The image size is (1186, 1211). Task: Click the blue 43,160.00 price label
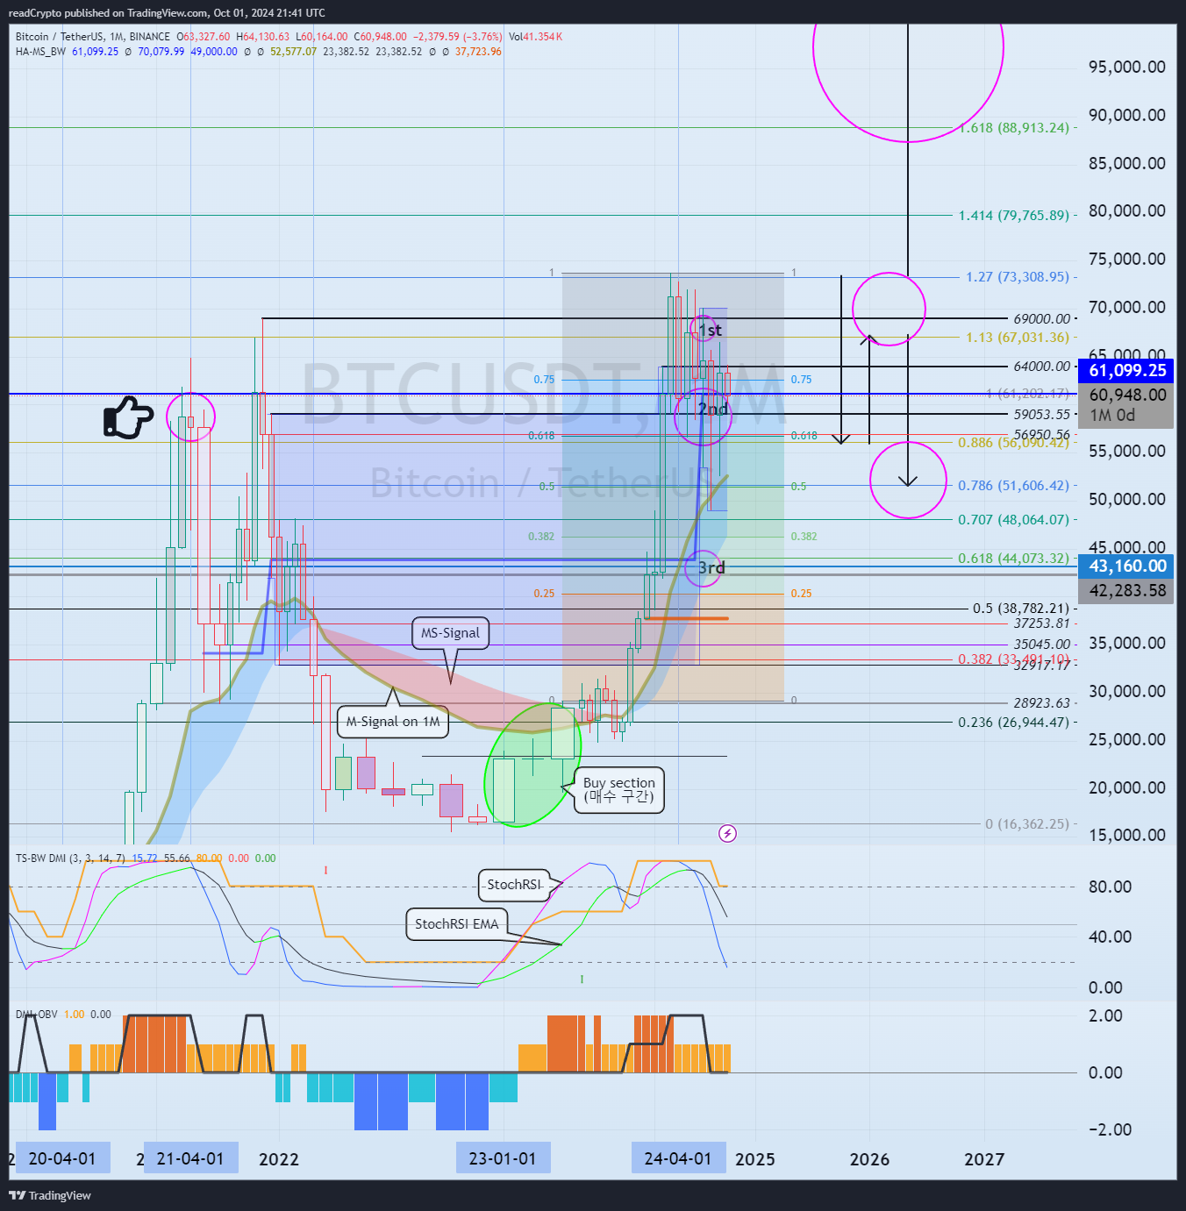(1126, 566)
